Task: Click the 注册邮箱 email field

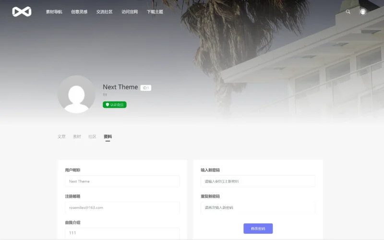Action: 122,207
